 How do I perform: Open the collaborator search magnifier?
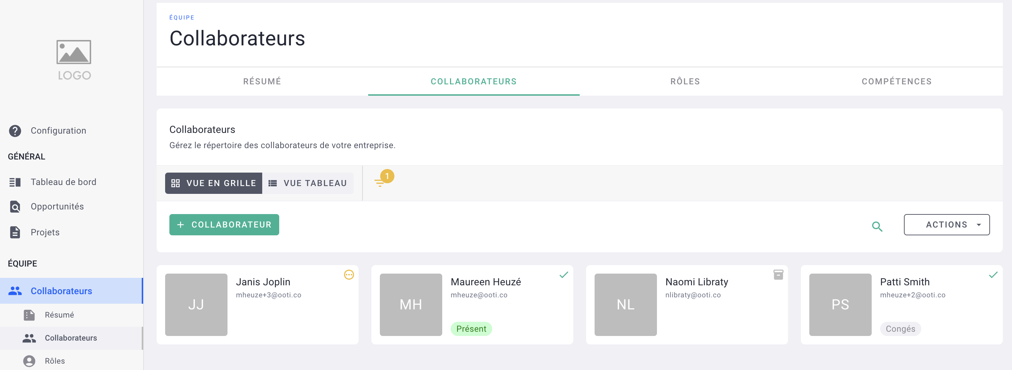pyautogui.click(x=877, y=226)
